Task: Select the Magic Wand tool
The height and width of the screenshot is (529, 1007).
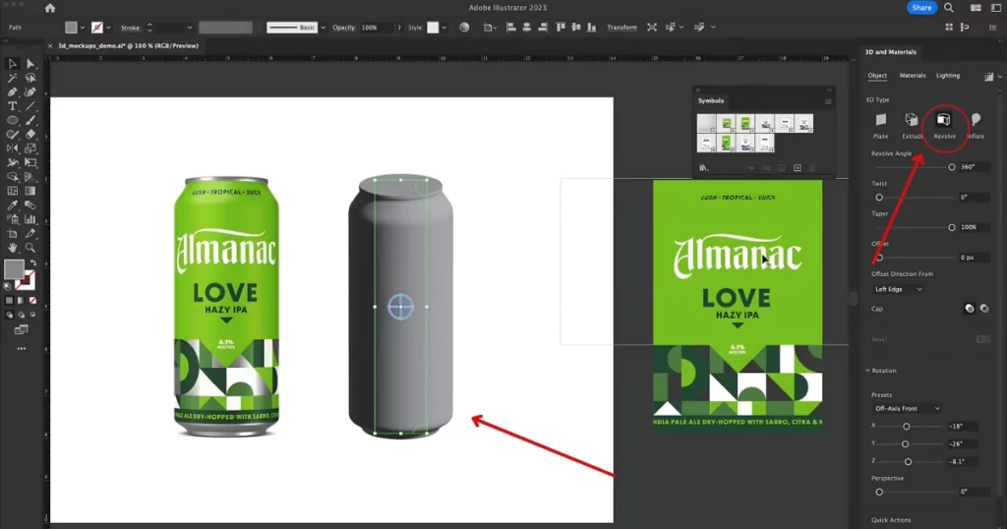Action: point(12,78)
